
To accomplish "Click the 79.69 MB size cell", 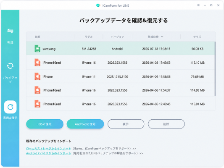I will (197, 76).
